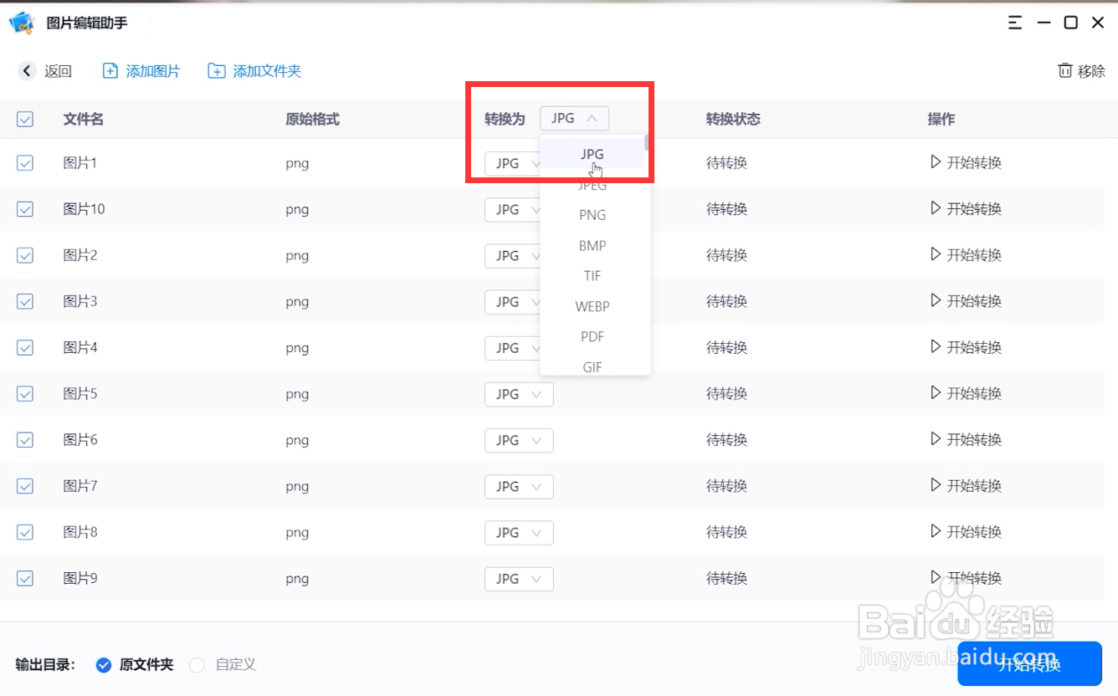The height and width of the screenshot is (696, 1118).
Task: Click the 添加文件夹 add-folder icon
Action: tap(217, 71)
